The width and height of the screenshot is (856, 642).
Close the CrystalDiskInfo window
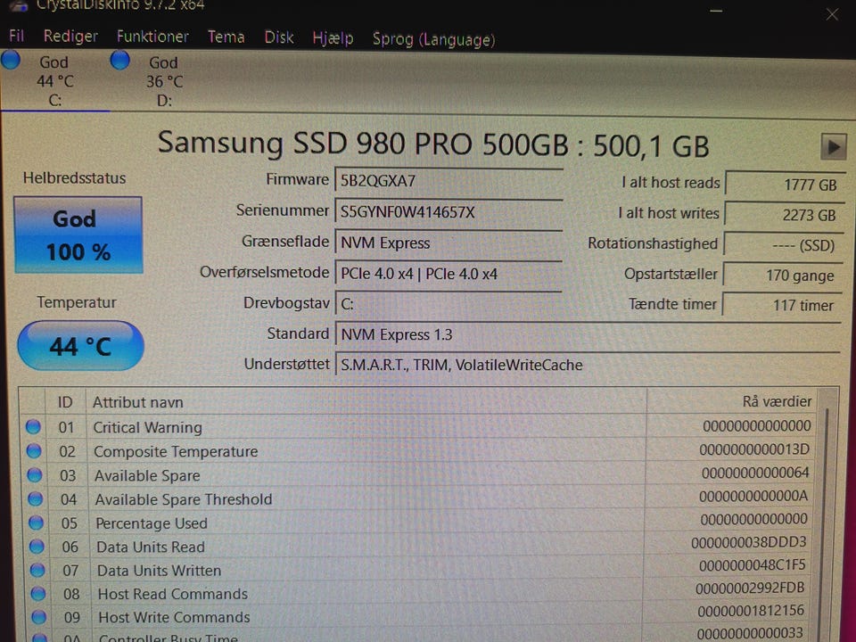pyautogui.click(x=831, y=13)
